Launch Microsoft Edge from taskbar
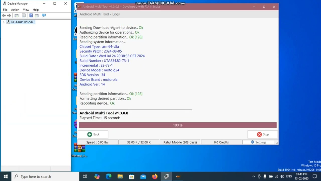This screenshot has height=181, width=321. coord(108,176)
